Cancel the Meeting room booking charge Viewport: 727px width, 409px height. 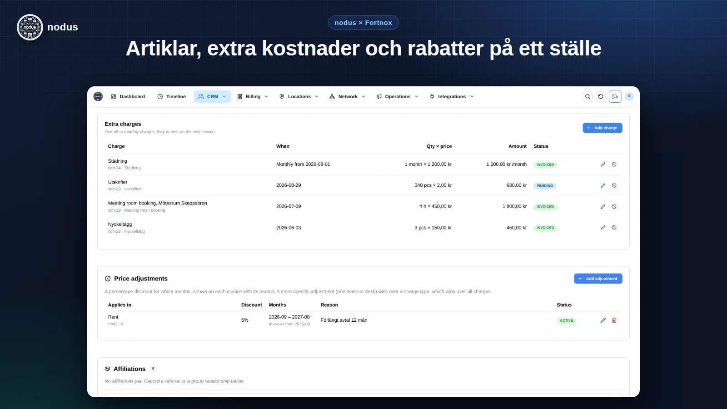click(x=614, y=206)
